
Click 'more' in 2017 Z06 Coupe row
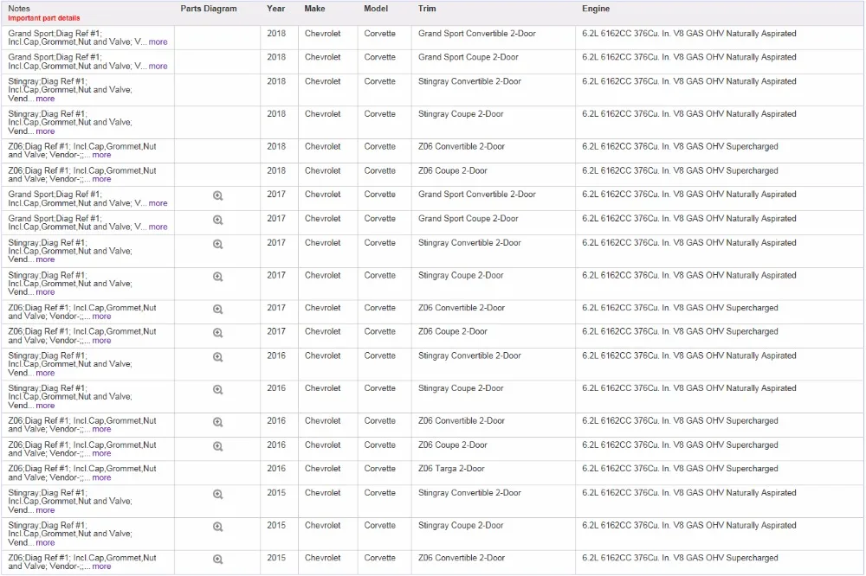click(101, 341)
